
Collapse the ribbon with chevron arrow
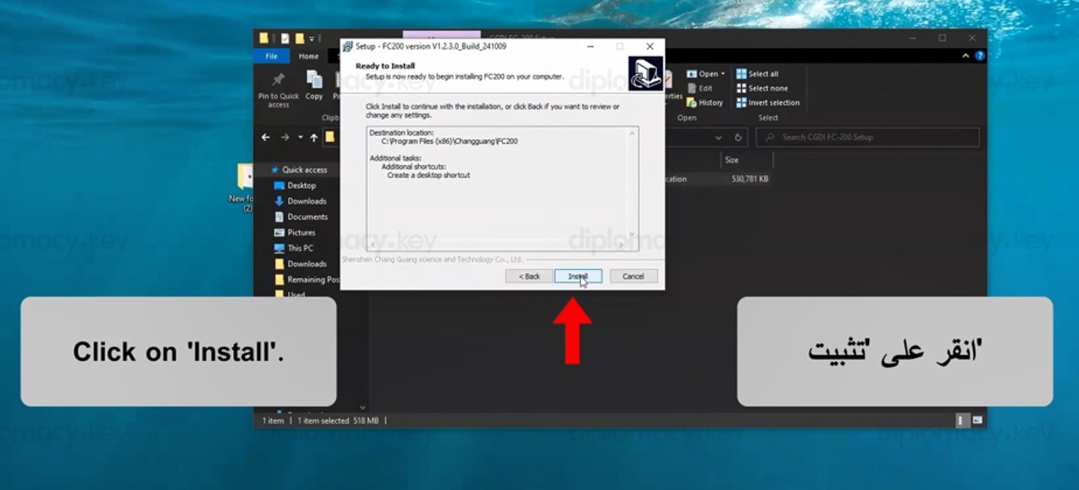click(967, 56)
